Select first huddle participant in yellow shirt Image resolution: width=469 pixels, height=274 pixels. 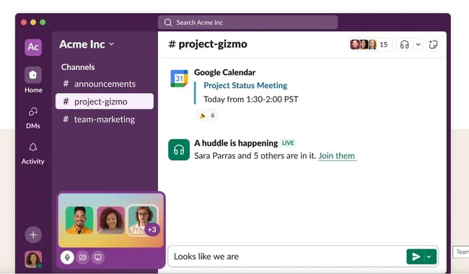[x=79, y=220]
